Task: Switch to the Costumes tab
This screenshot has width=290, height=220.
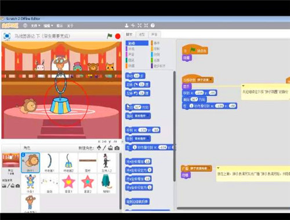Action: [x=142, y=35]
